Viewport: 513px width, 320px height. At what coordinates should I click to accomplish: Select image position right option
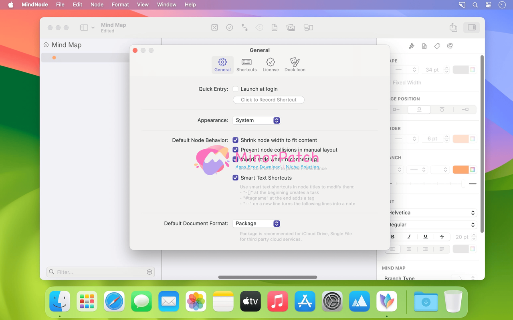tap(465, 110)
